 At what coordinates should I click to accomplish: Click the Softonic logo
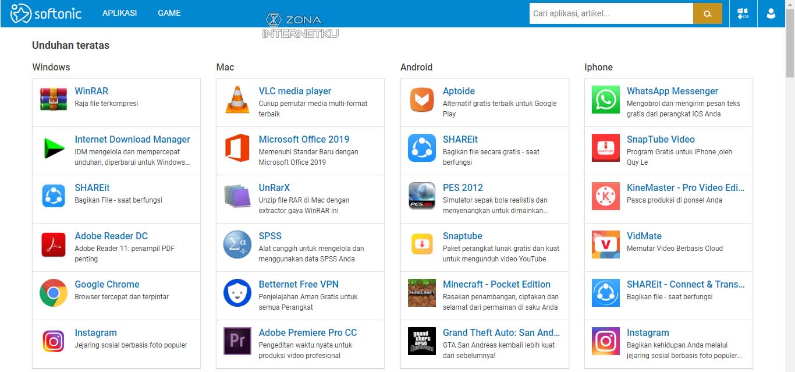pyautogui.click(x=46, y=13)
